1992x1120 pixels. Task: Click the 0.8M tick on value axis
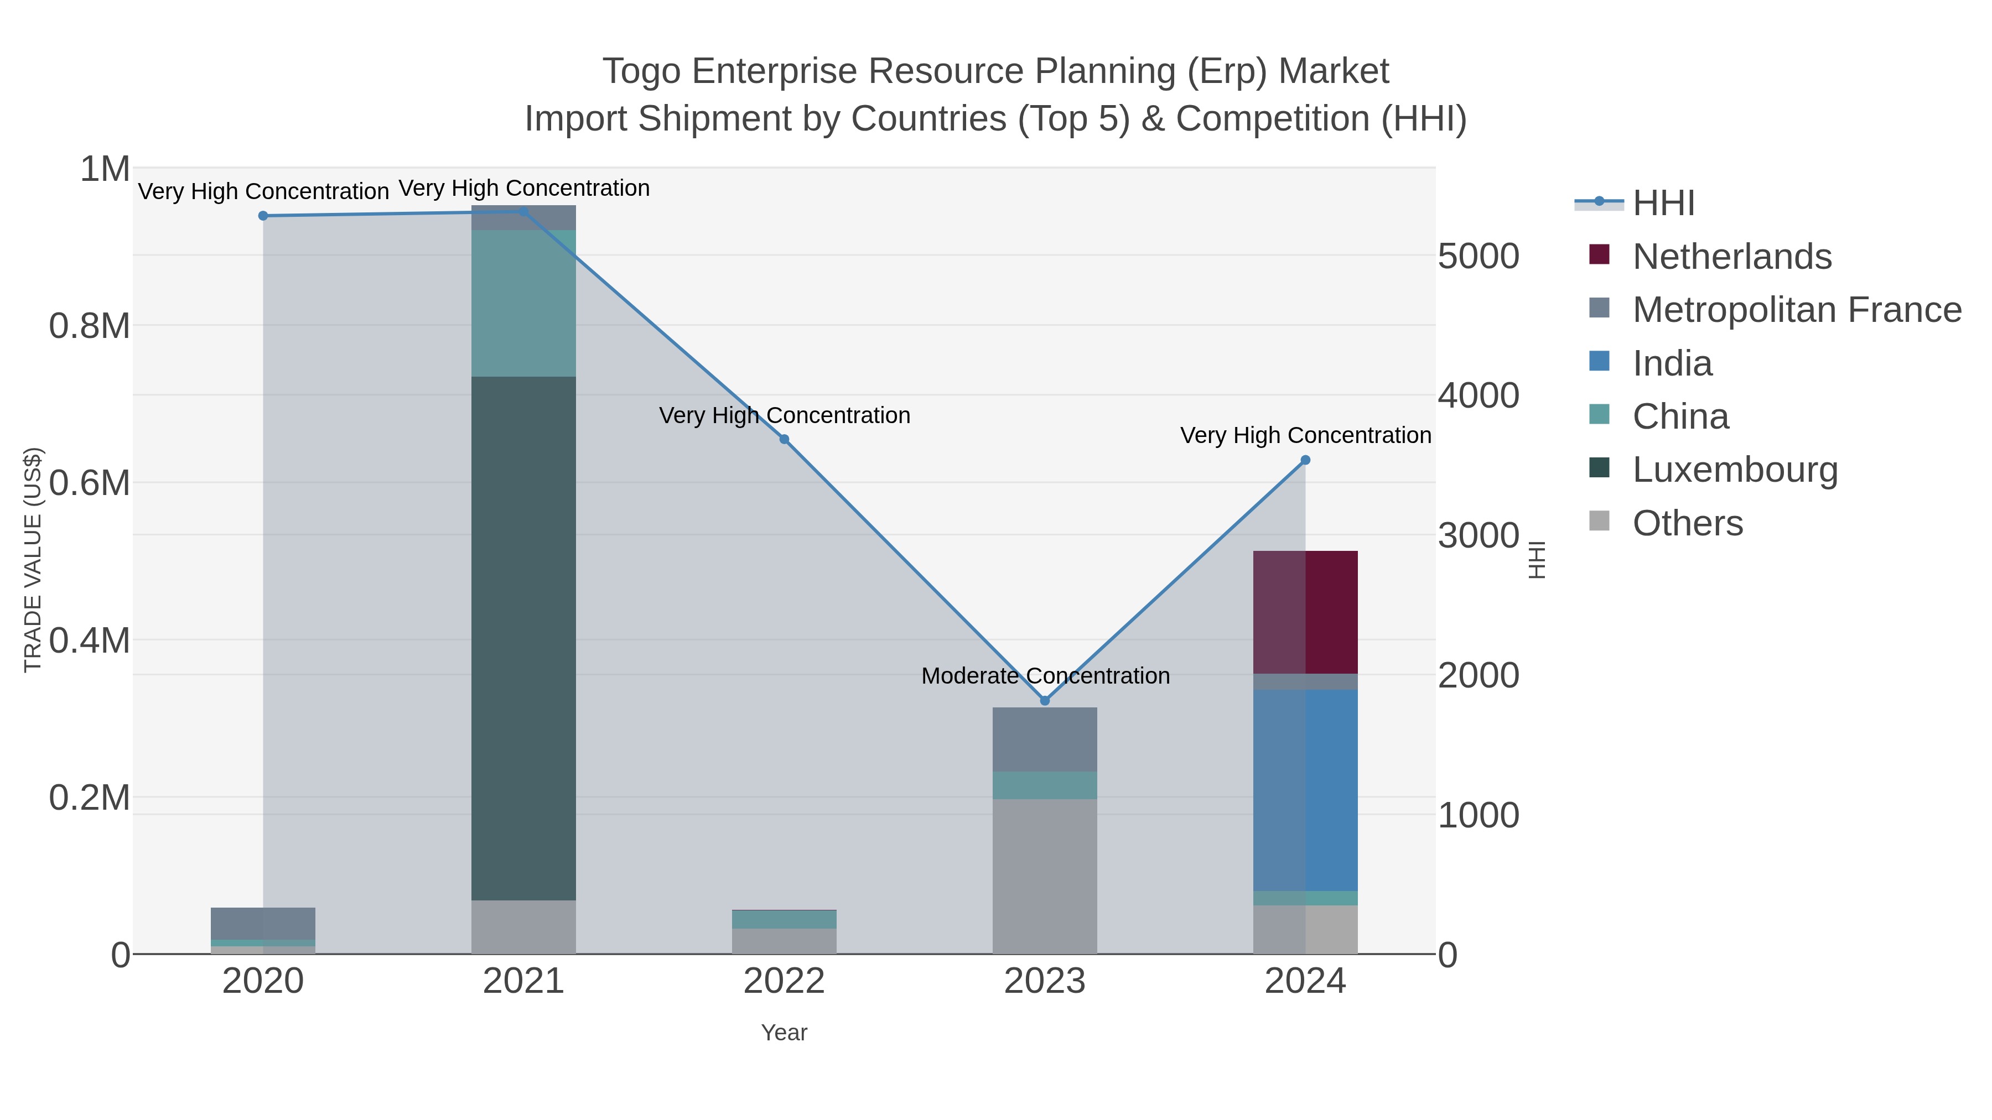[90, 326]
